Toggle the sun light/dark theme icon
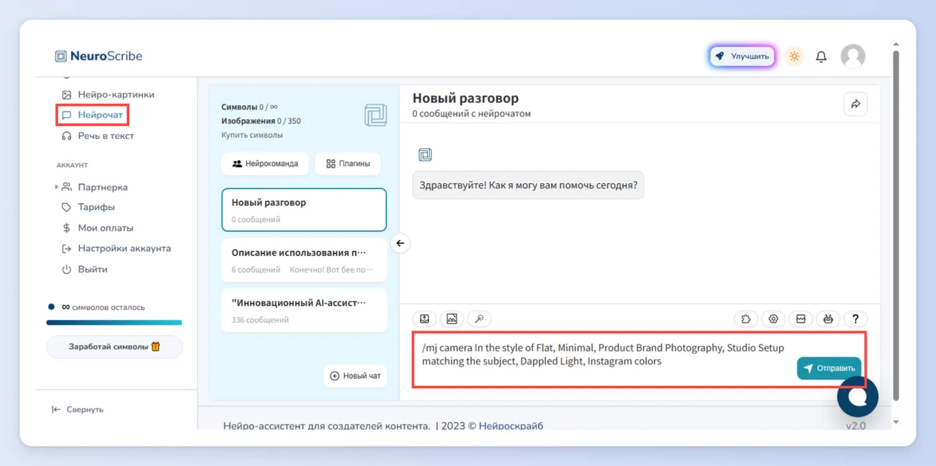Viewport: 936px width, 466px height. (794, 57)
